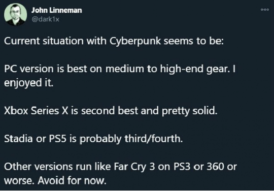Click 'PS5' in the tweet text
Image resolution: width=274 pixels, height=191 pixels.
57,139
